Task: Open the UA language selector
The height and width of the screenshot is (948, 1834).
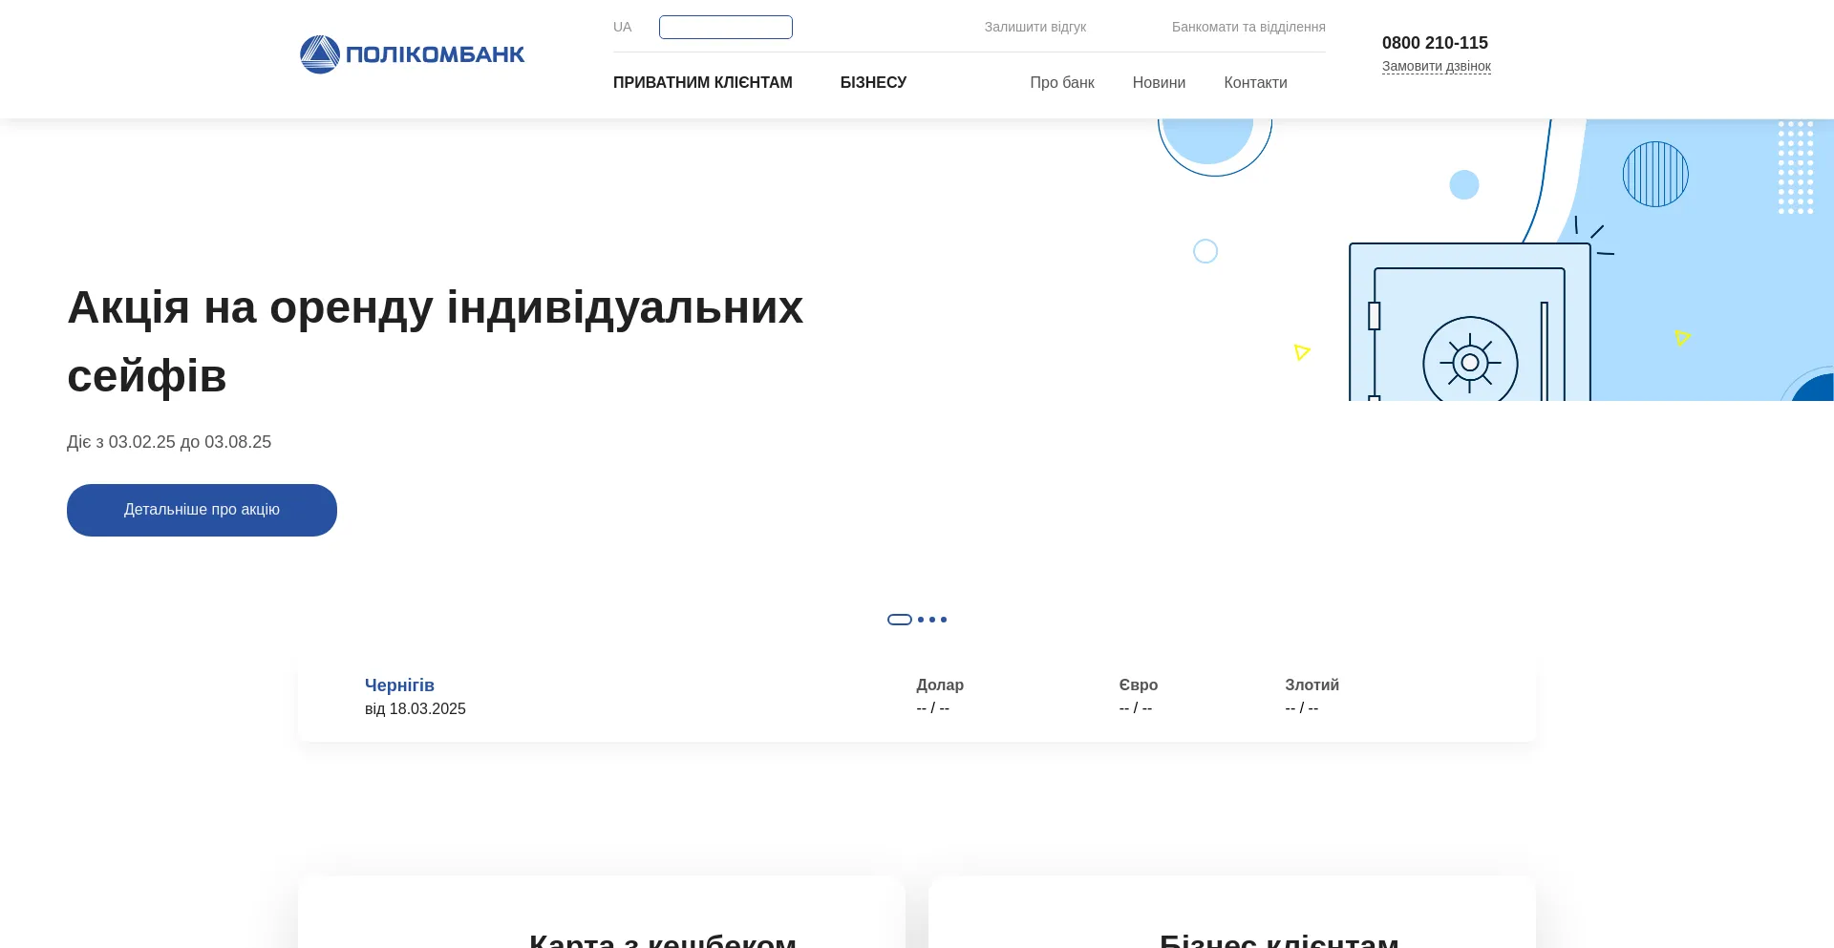Action: coord(622,27)
